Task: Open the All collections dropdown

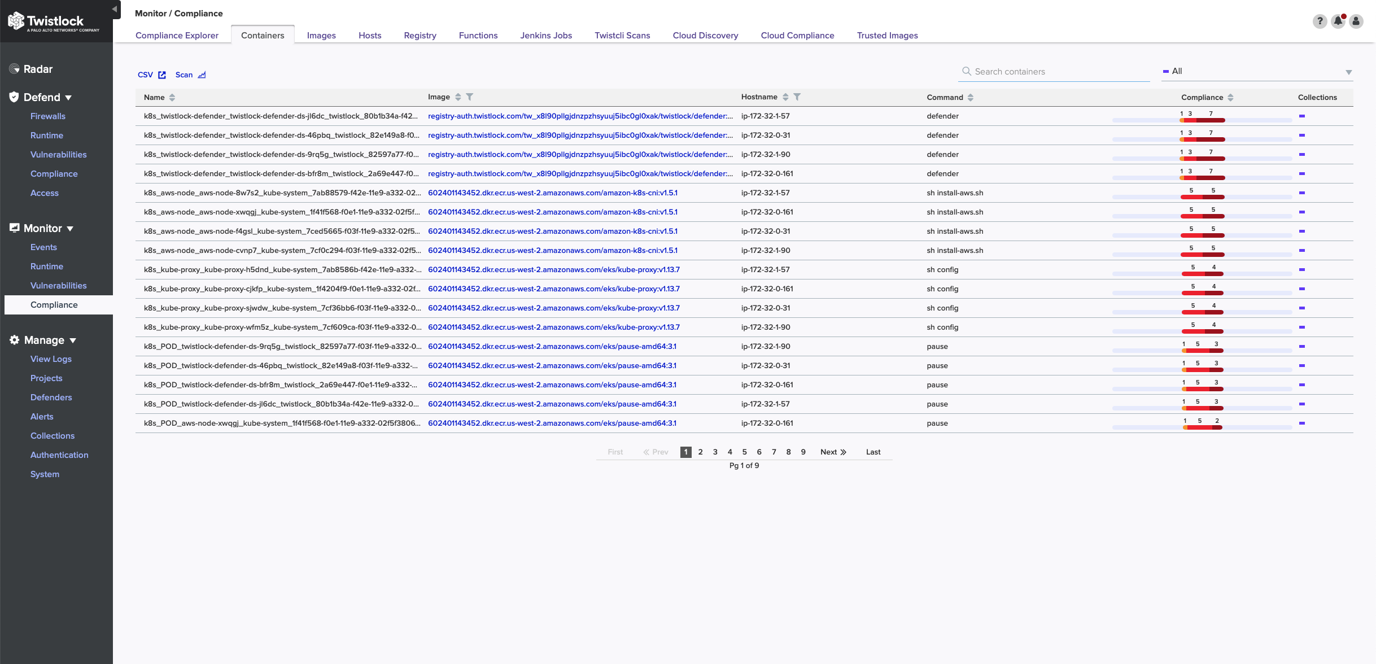Action: [1256, 72]
